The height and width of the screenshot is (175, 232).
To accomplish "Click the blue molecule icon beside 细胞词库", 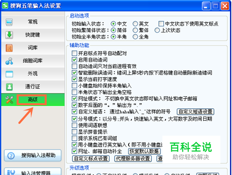I will click(x=9, y=61).
